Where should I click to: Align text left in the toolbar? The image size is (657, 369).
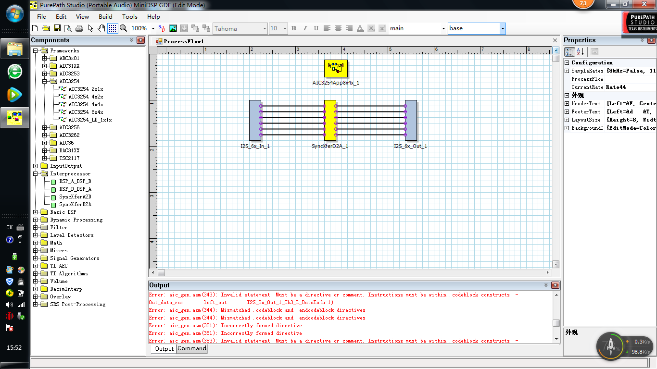[327, 28]
